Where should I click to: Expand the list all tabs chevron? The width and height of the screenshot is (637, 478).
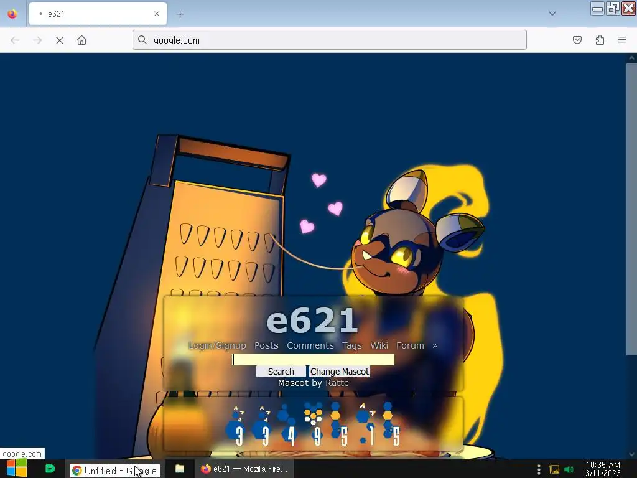click(x=552, y=14)
